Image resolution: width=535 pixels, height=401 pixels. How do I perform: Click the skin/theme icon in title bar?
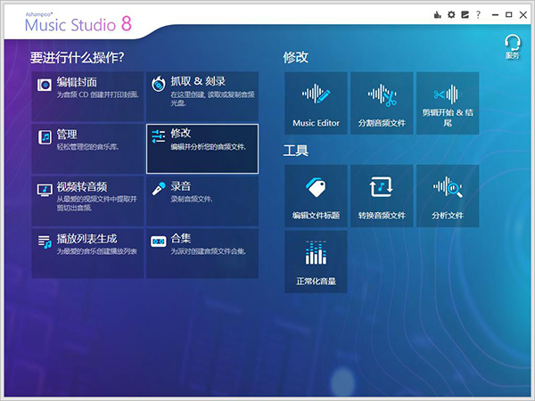(465, 14)
